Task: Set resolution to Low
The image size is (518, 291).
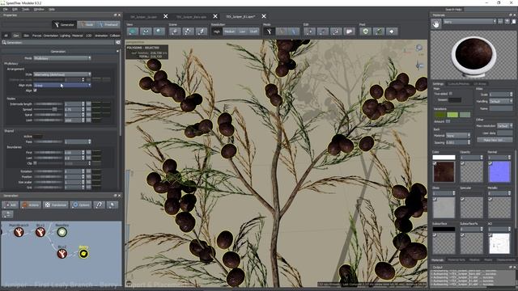Action: [242, 32]
